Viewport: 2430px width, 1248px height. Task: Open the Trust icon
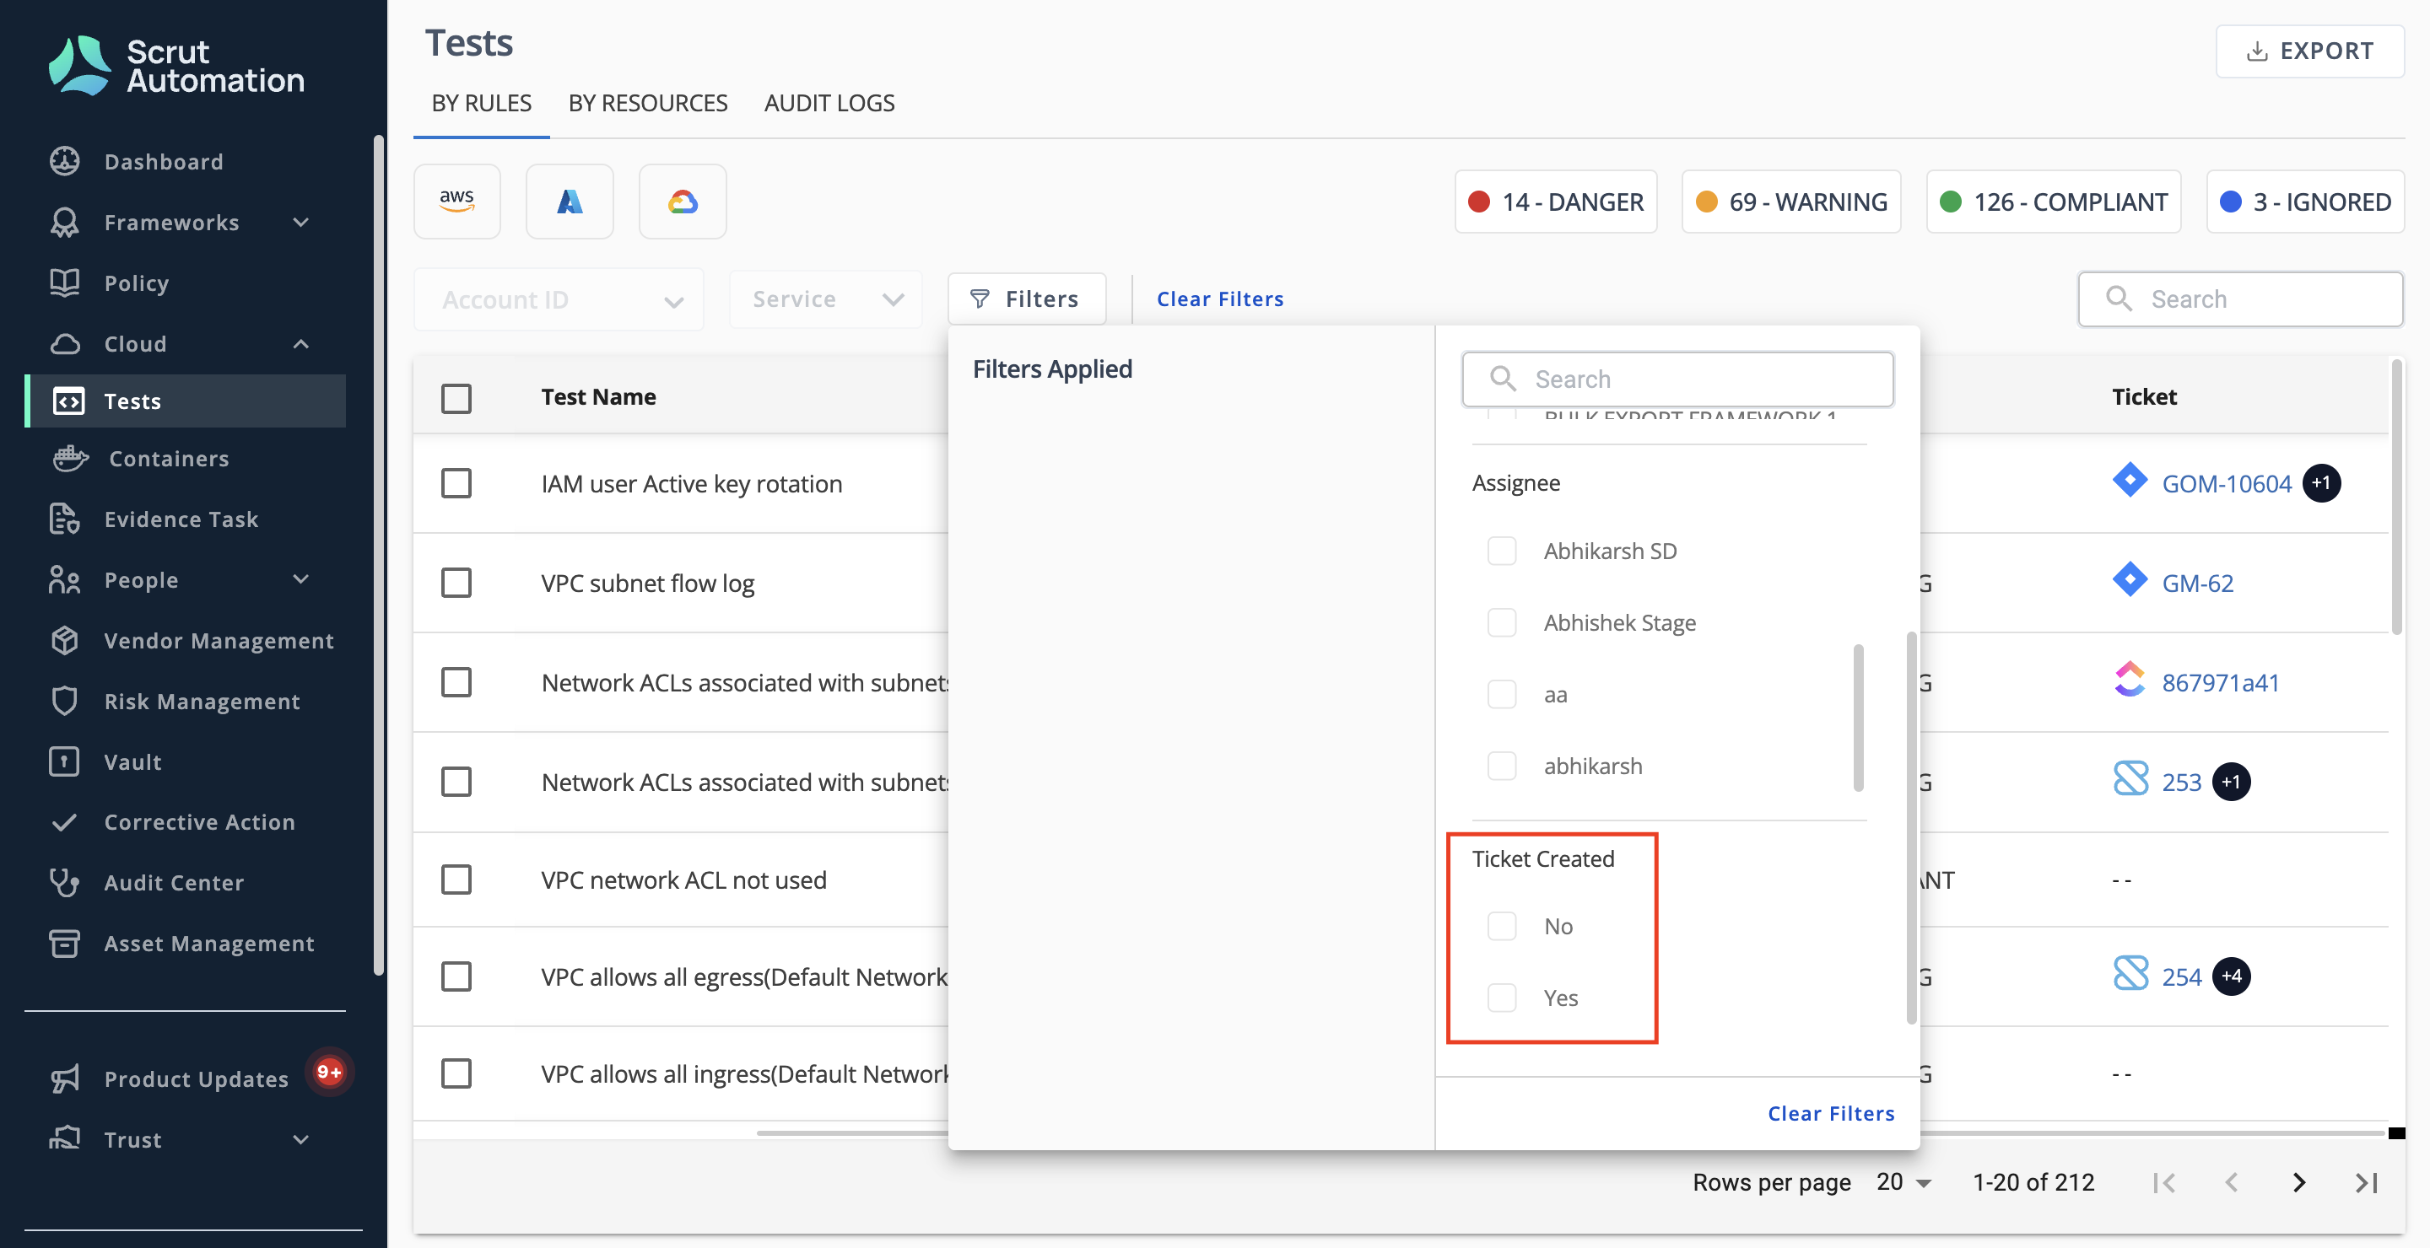point(64,1139)
